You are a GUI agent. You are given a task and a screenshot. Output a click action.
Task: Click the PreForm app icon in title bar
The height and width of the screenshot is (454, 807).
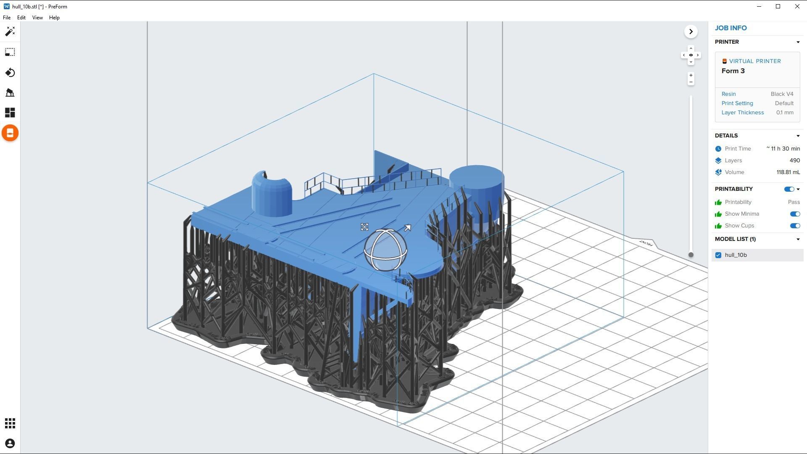[6, 6]
